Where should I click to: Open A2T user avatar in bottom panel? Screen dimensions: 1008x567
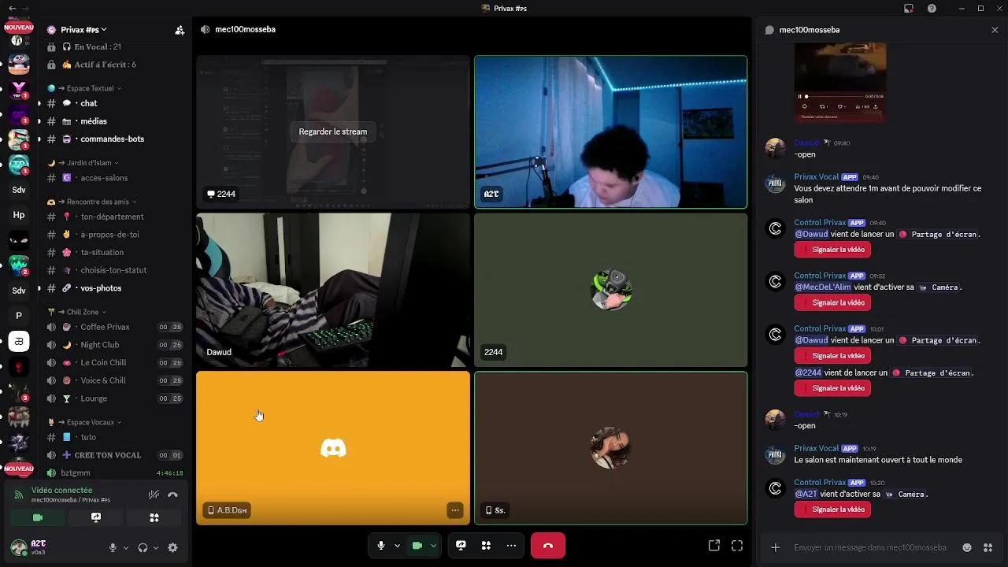19,547
